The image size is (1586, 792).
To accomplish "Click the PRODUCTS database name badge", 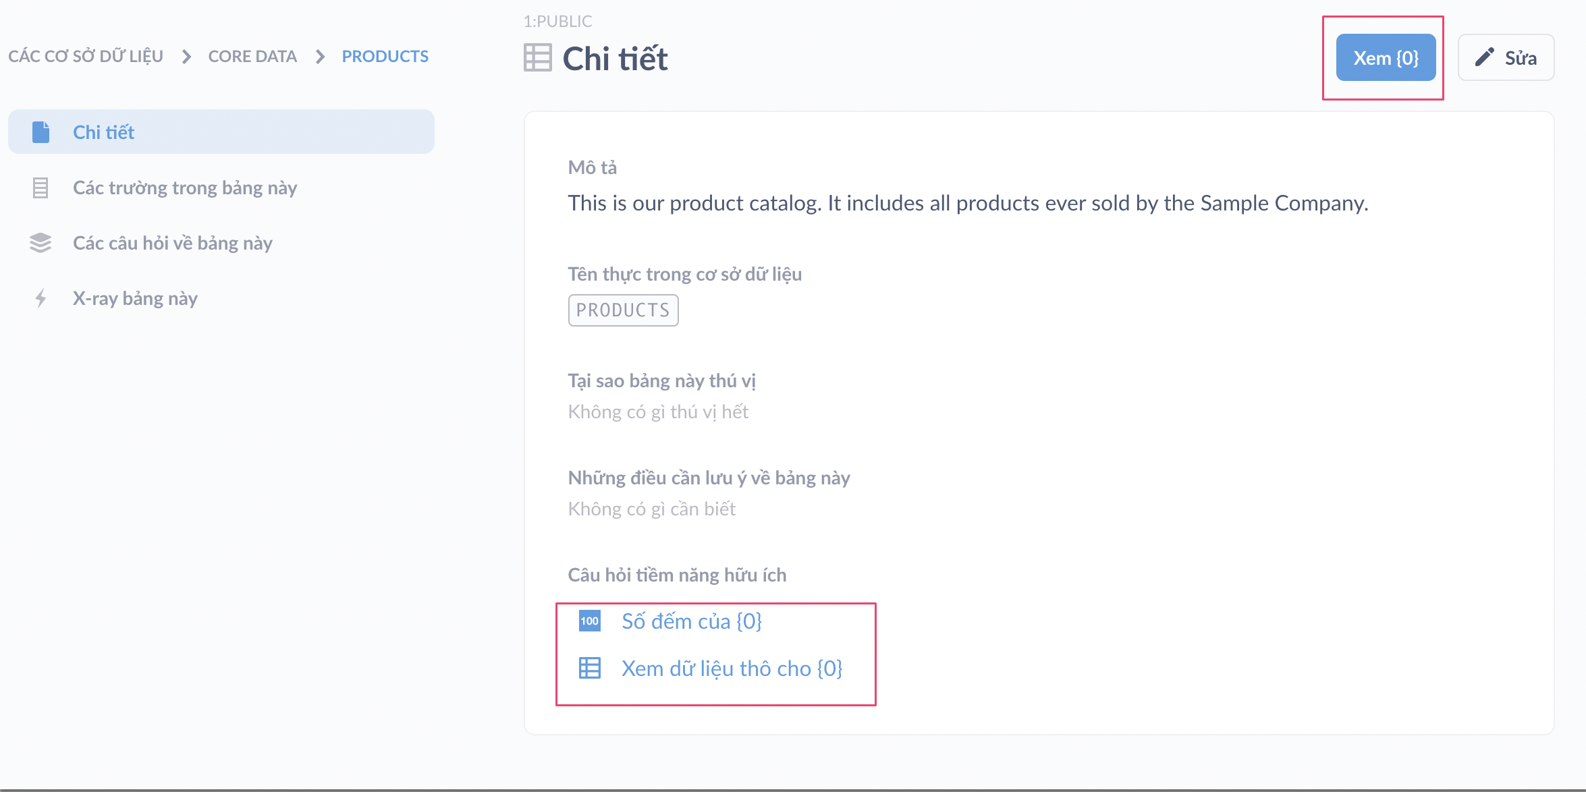I will point(623,310).
